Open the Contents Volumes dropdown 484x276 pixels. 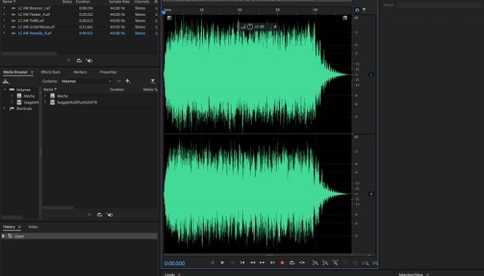pos(86,81)
